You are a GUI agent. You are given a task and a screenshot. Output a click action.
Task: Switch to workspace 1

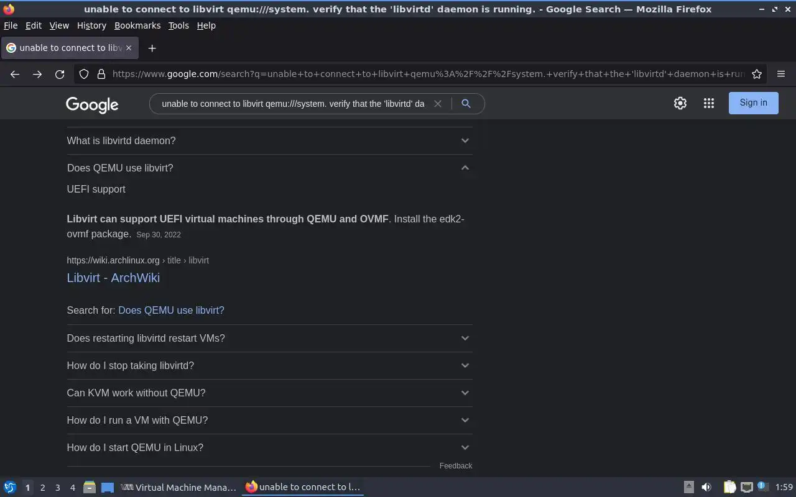(27, 488)
